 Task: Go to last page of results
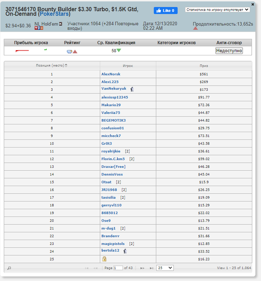click(151, 268)
